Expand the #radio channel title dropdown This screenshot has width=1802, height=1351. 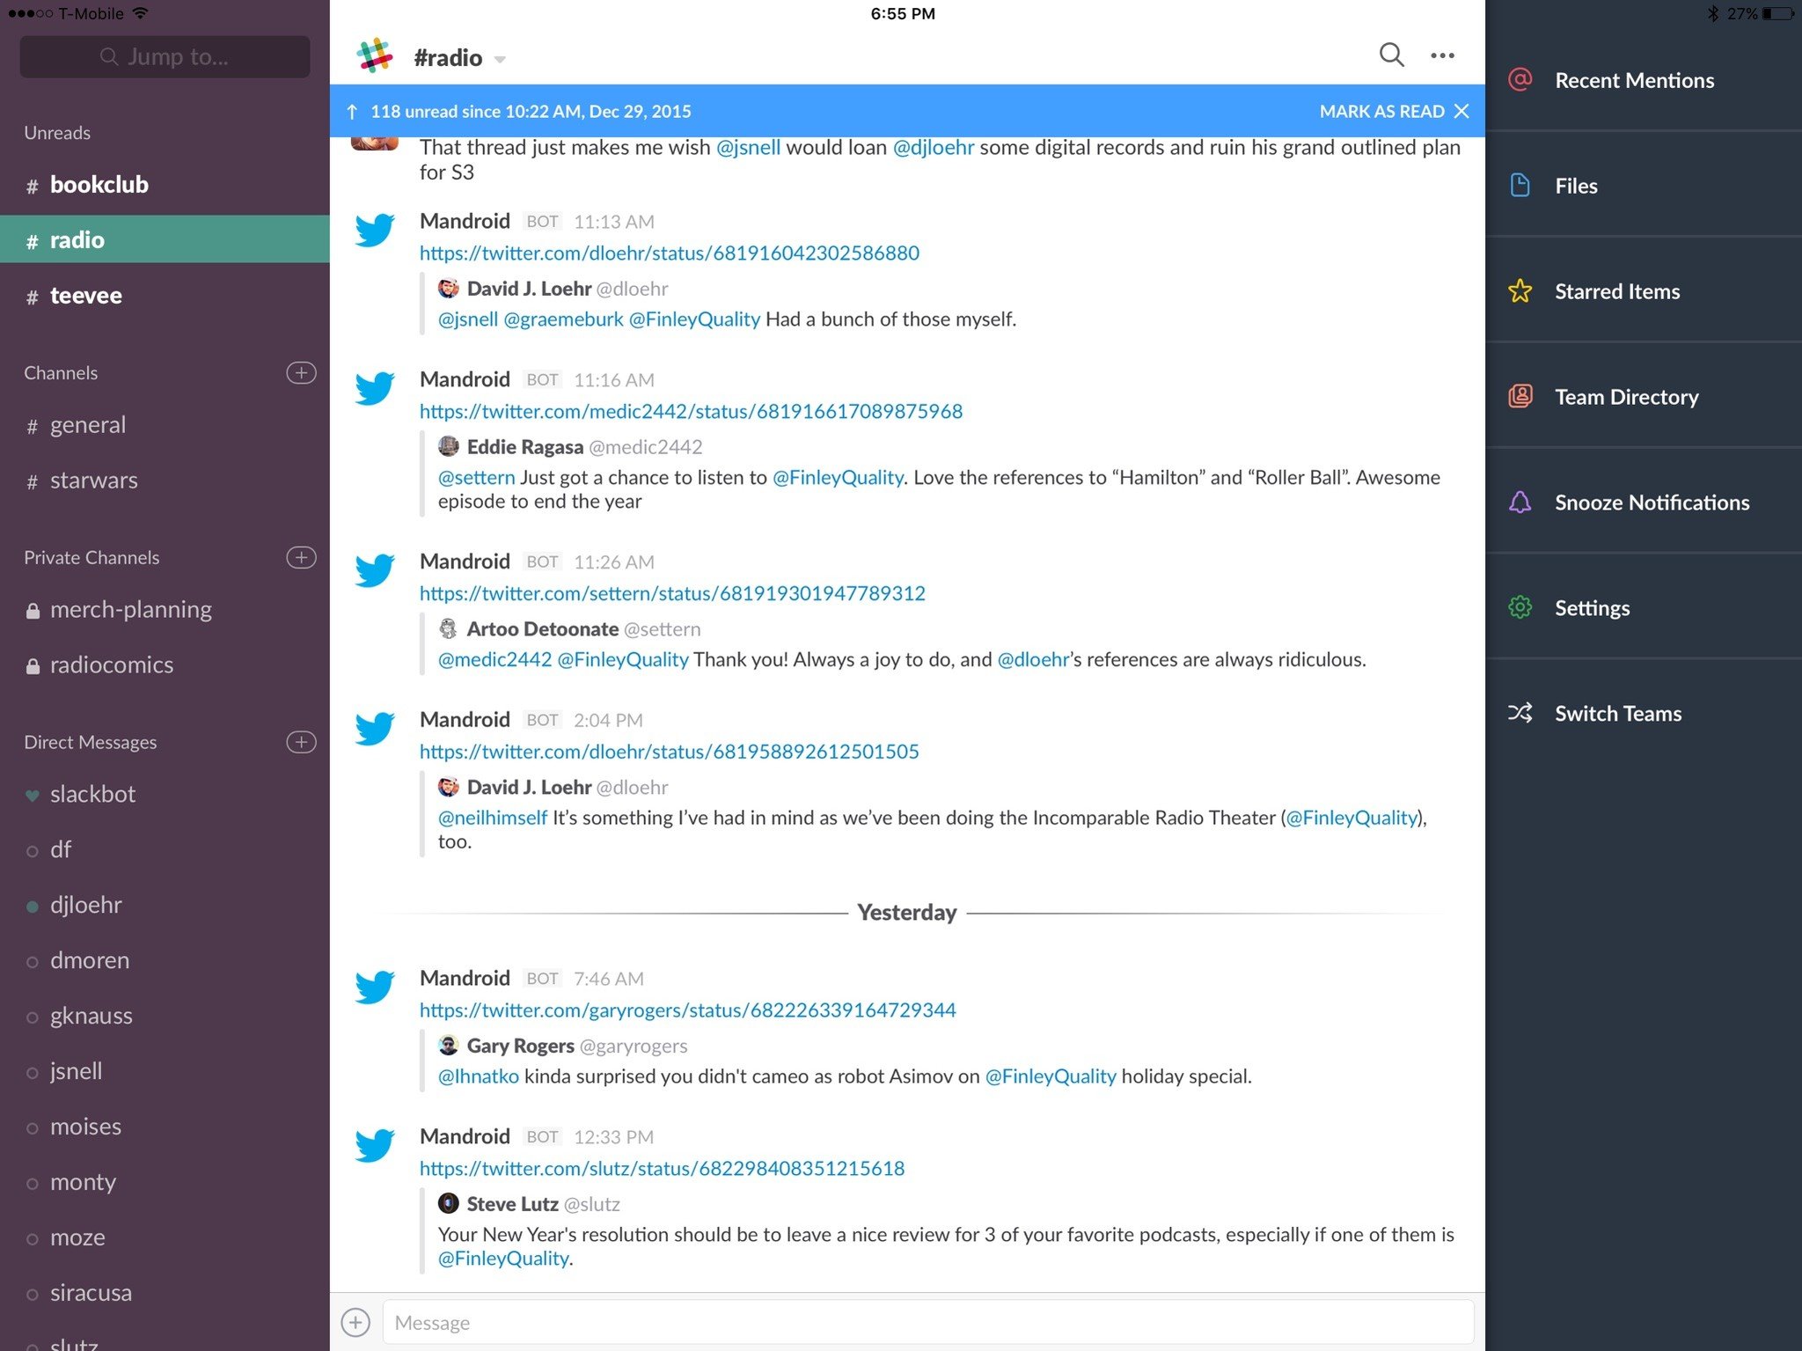[x=500, y=59]
